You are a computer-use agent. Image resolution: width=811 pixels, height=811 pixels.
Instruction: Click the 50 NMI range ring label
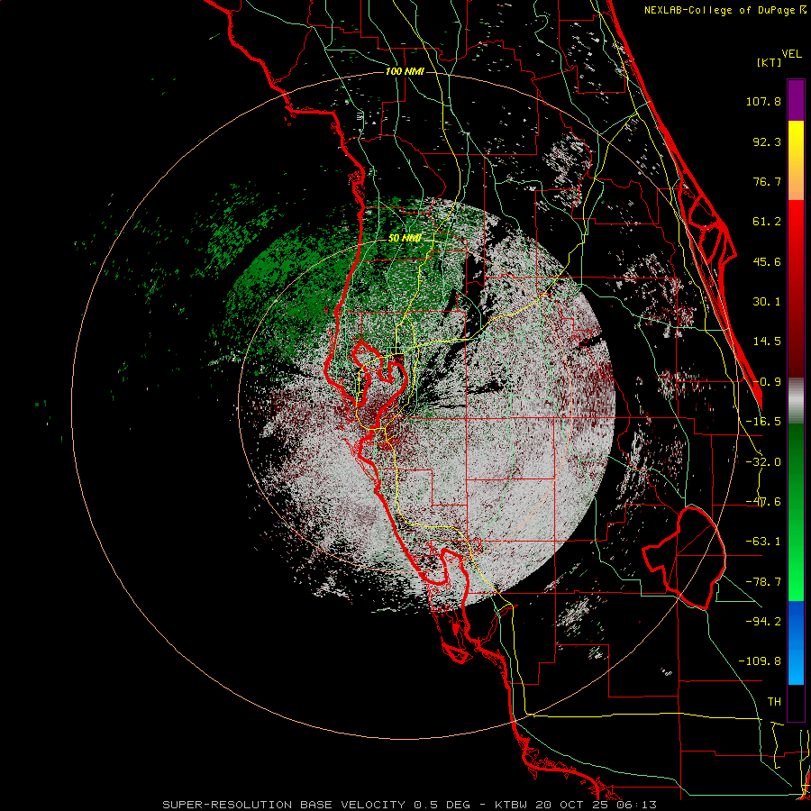(x=405, y=239)
